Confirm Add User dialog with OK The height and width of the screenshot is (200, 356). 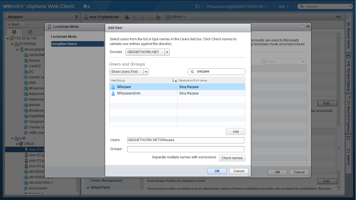coord(217,171)
